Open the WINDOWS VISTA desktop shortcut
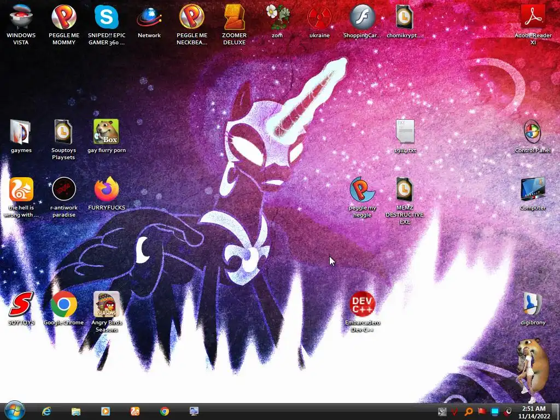 click(x=21, y=17)
